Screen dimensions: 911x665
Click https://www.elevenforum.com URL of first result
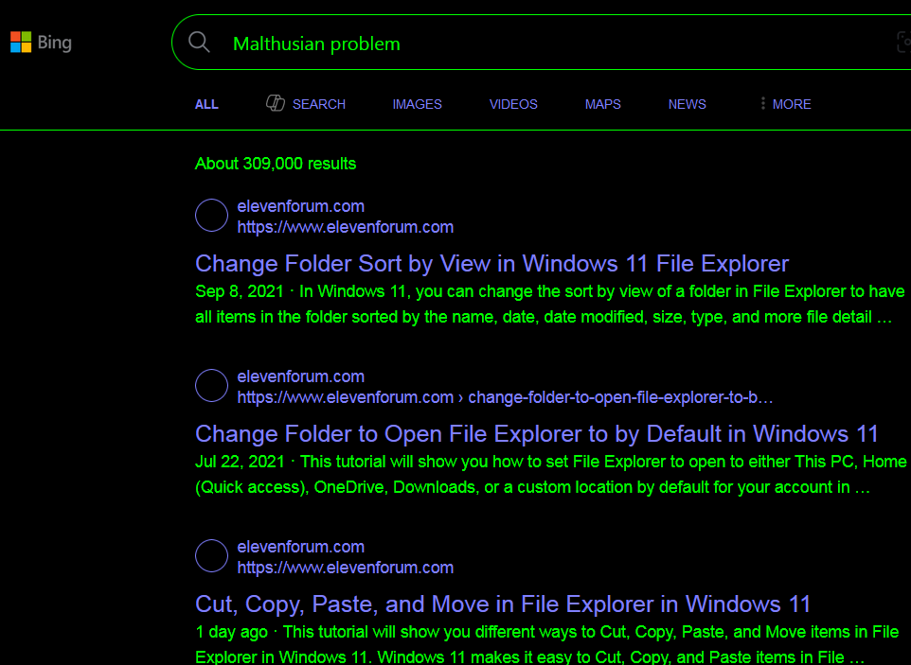[345, 227]
